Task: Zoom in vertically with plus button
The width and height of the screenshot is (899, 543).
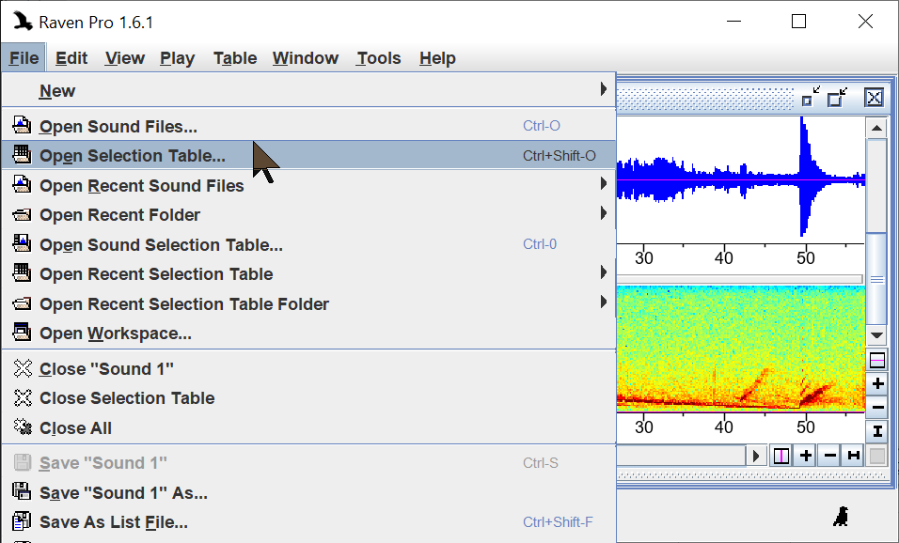Action: click(x=877, y=384)
